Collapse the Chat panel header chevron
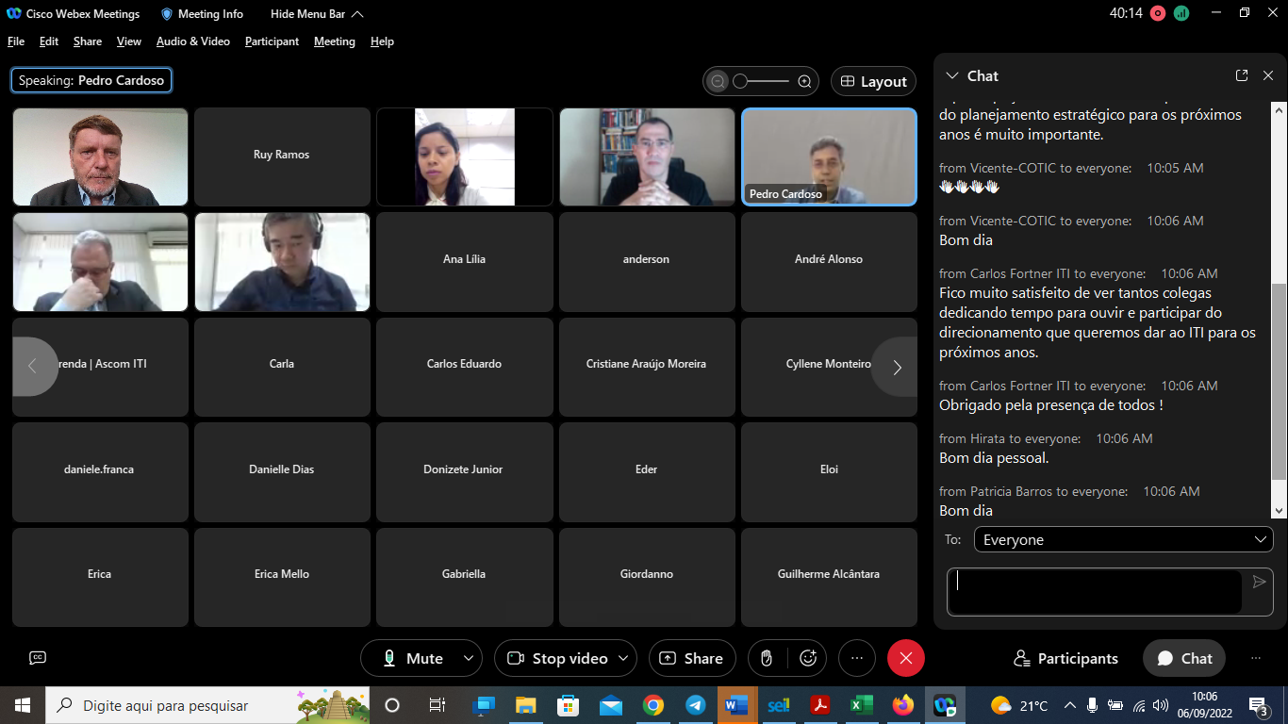The image size is (1288, 724). pos(952,75)
